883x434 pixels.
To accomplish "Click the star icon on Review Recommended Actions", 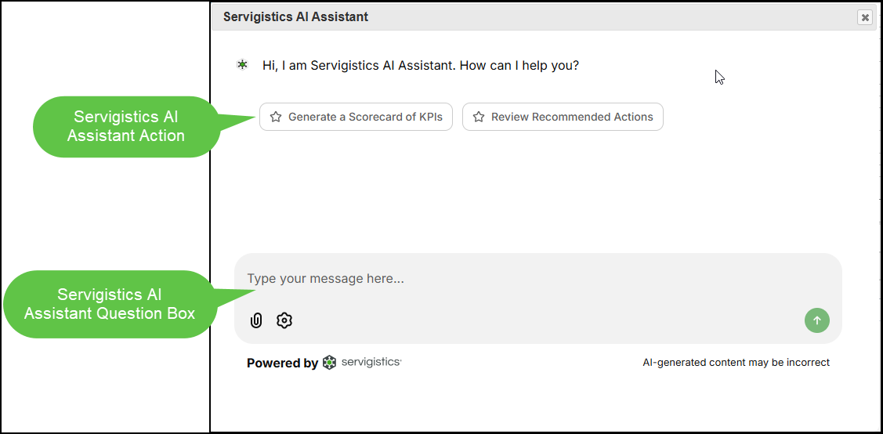I will 479,117.
